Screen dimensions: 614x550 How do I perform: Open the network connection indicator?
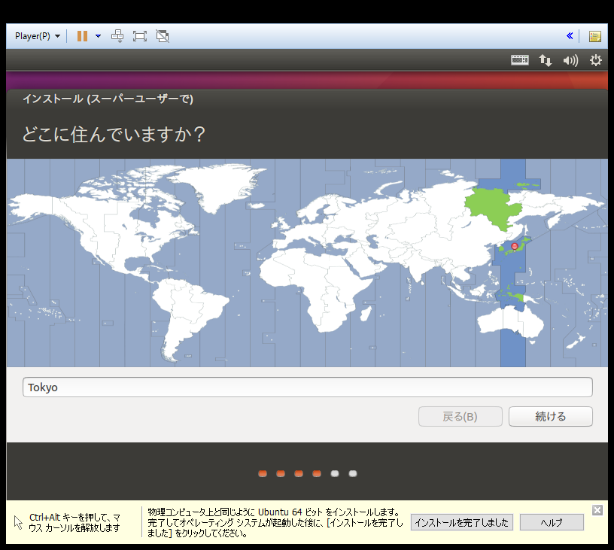tap(545, 60)
